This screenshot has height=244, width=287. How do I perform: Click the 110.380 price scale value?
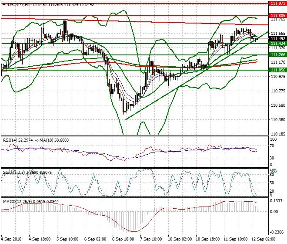278,120
